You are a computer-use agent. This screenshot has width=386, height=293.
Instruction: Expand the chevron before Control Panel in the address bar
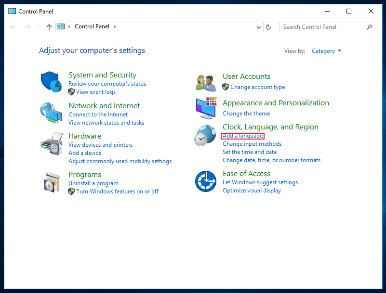69,26
